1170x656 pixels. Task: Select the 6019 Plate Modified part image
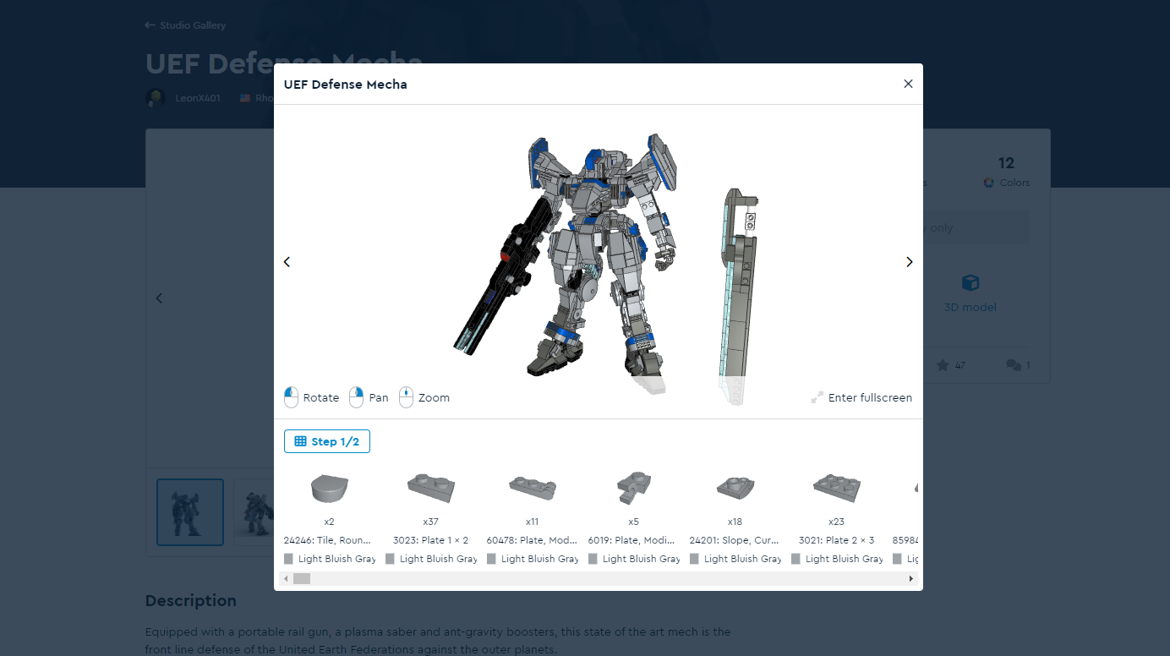pyautogui.click(x=634, y=486)
